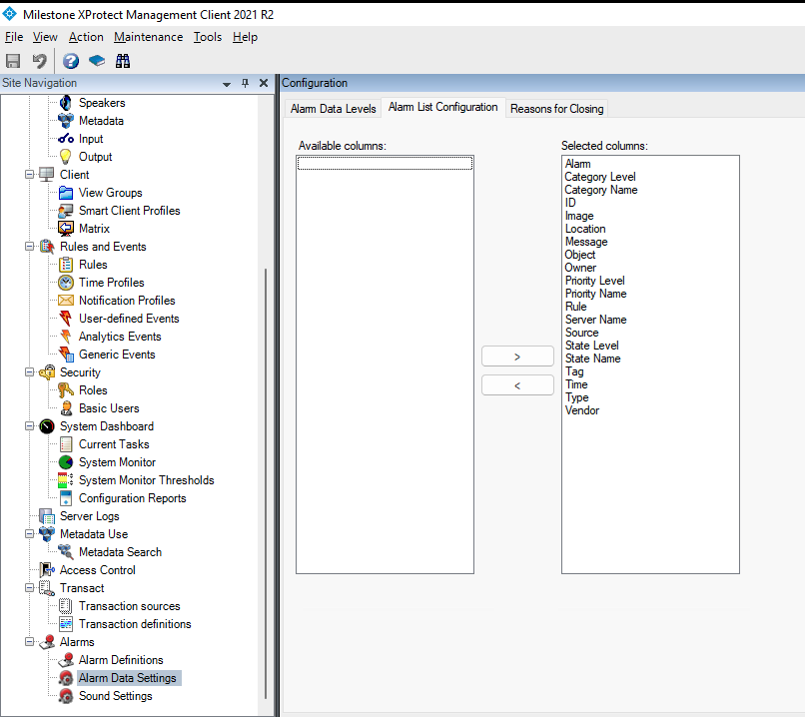Switch to Reasons for Closing tab
This screenshot has height=717, width=805.
pyautogui.click(x=556, y=109)
